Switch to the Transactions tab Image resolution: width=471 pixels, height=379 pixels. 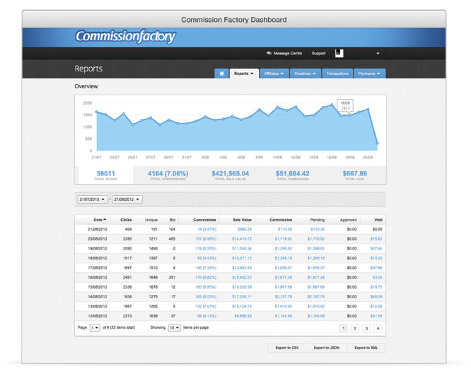pyautogui.click(x=337, y=74)
